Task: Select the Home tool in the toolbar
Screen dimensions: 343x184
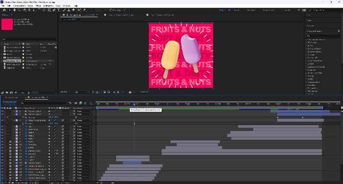Action: pyautogui.click(x=4, y=10)
